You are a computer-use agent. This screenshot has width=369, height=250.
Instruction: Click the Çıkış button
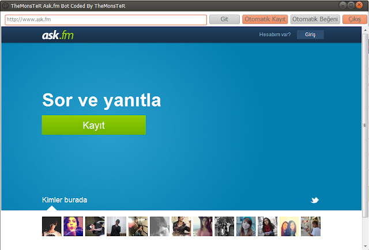(x=355, y=19)
